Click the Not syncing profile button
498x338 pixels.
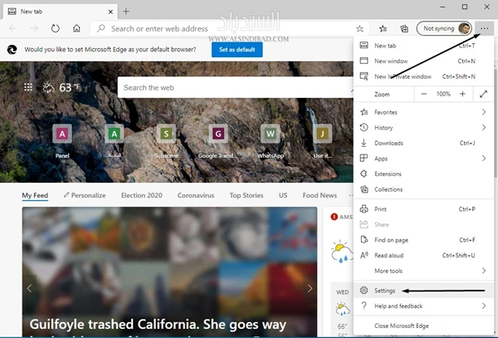point(444,28)
